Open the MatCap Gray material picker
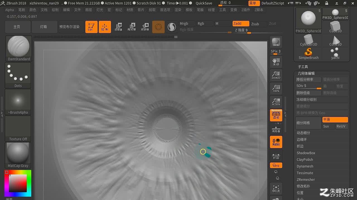This screenshot has width=357, height=200. click(x=18, y=155)
